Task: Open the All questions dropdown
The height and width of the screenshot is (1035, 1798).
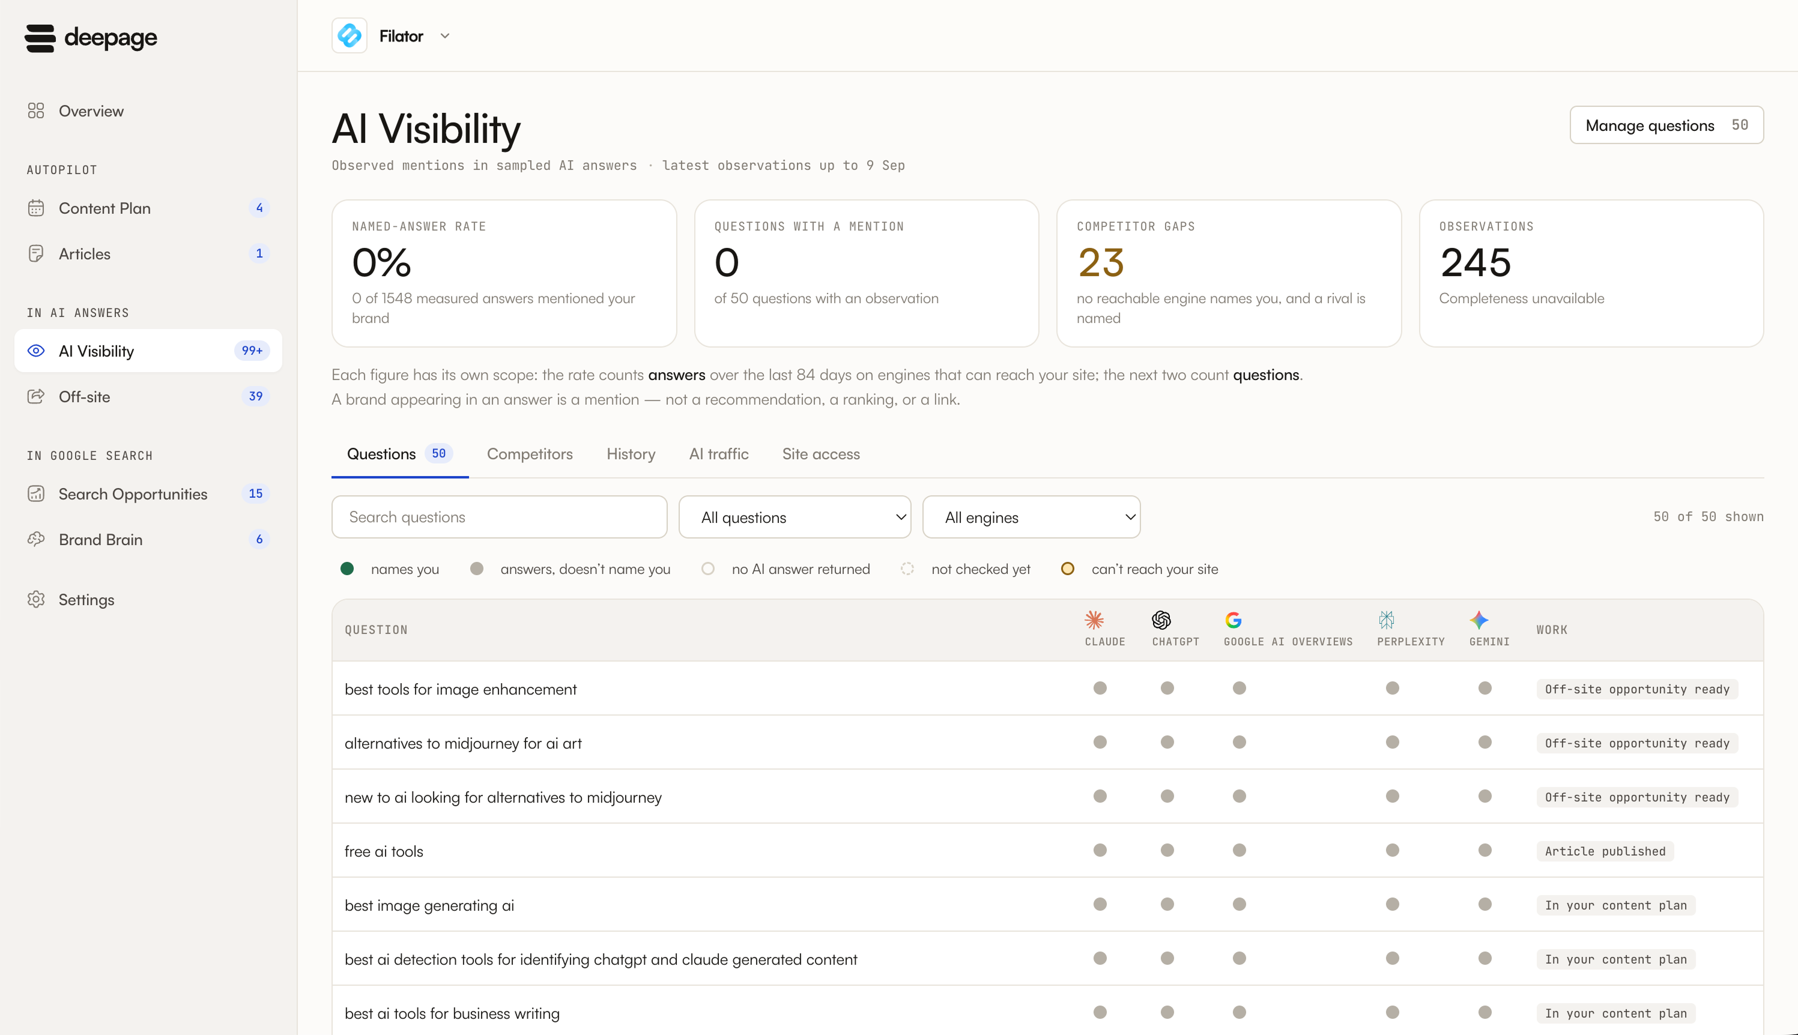Action: point(795,517)
